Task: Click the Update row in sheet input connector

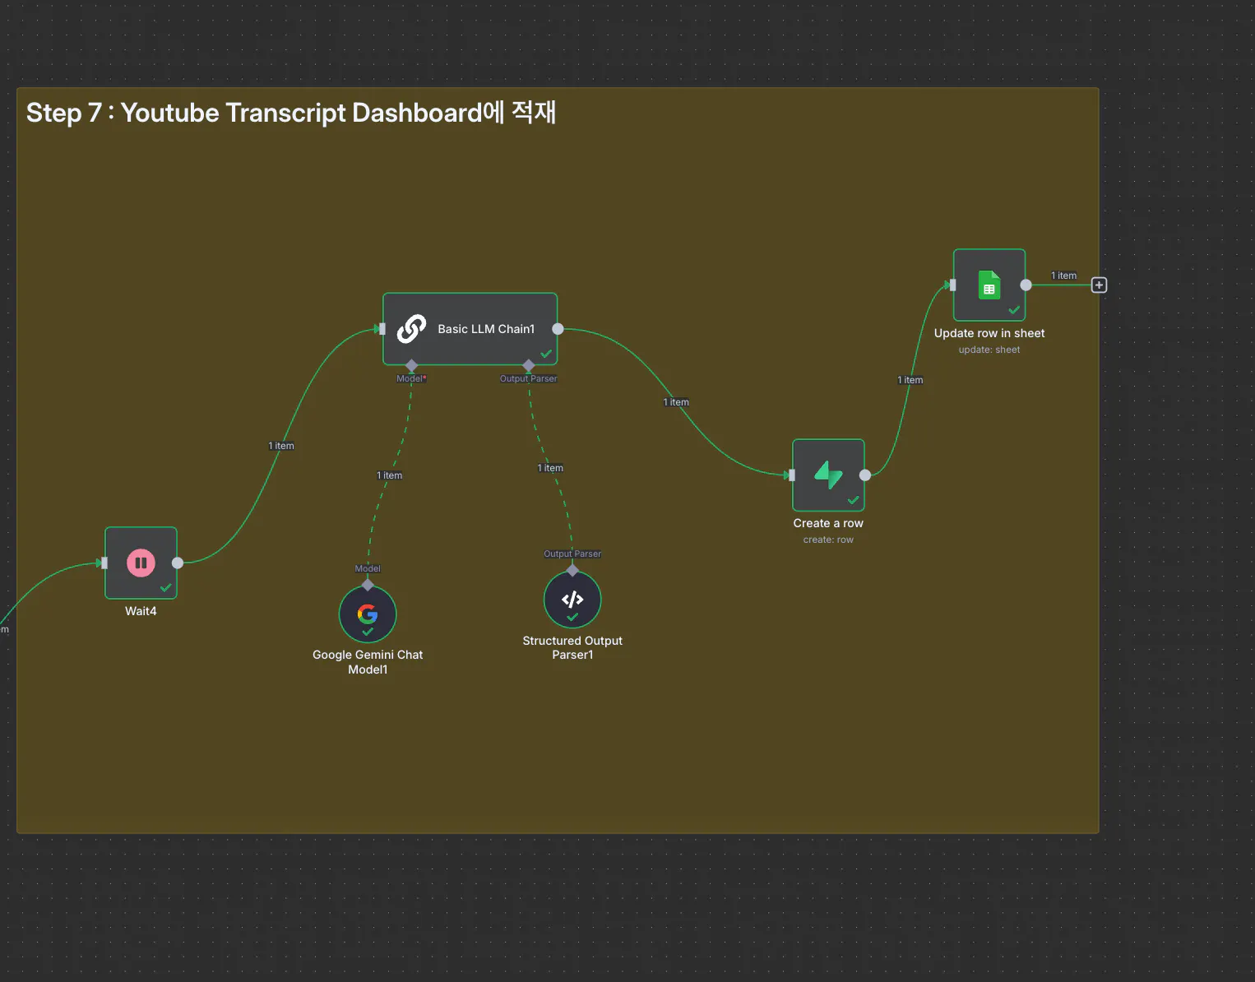Action: click(x=952, y=285)
